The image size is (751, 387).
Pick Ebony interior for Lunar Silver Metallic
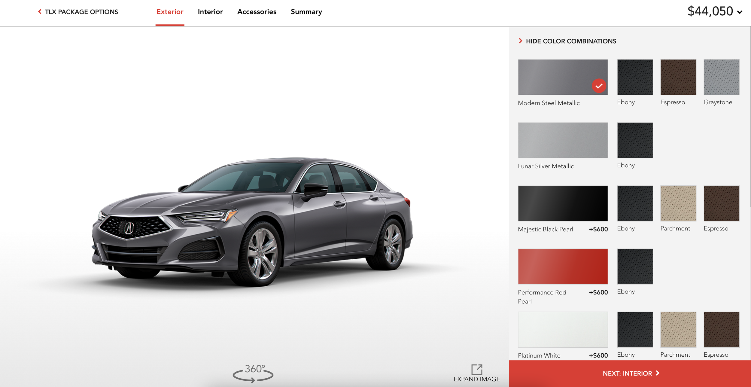635,140
